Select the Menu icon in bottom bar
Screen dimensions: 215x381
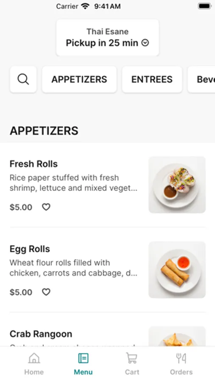click(83, 359)
